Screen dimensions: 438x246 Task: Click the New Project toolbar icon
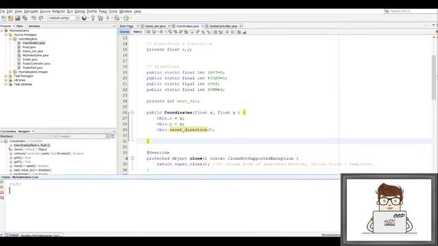[11, 18]
